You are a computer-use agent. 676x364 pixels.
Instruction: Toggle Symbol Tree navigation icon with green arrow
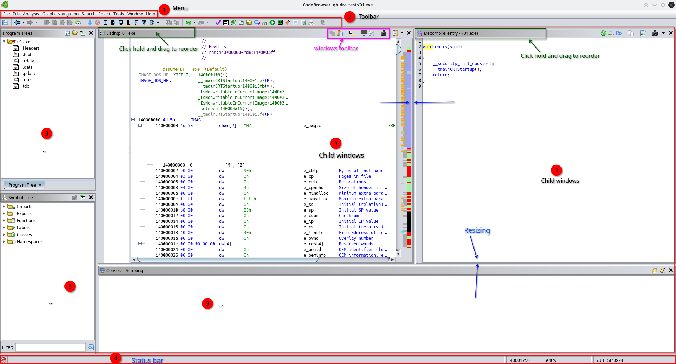point(83,197)
